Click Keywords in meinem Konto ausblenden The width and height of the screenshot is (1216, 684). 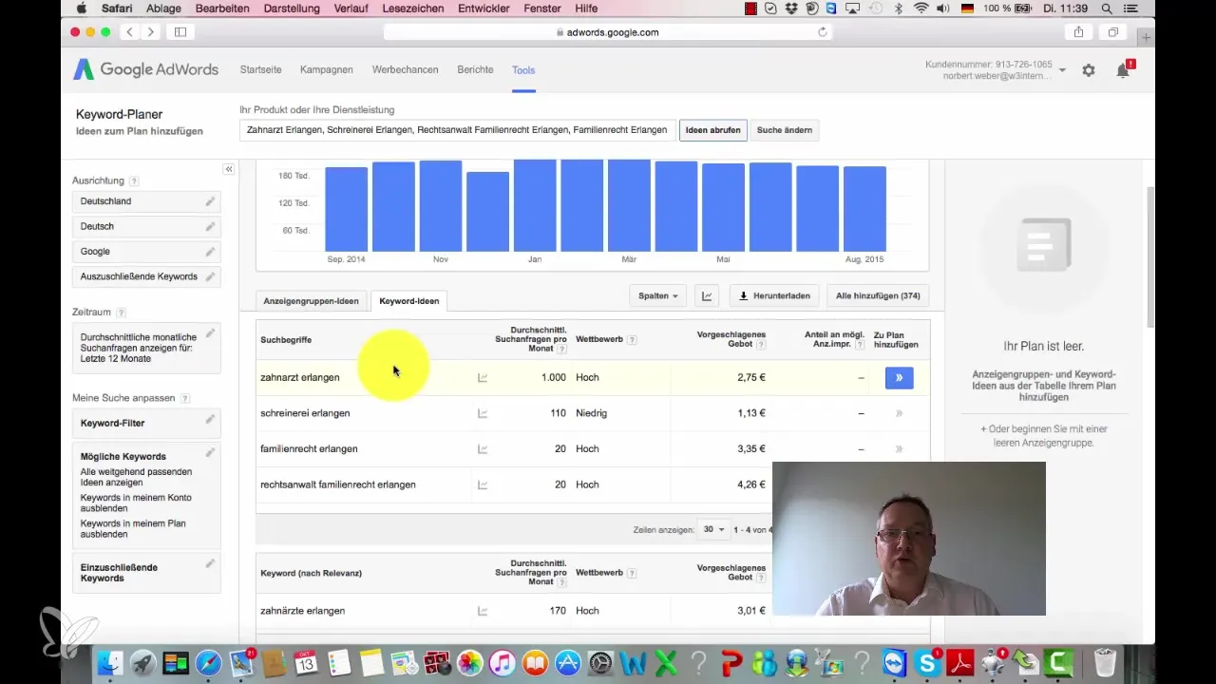pyautogui.click(x=136, y=503)
